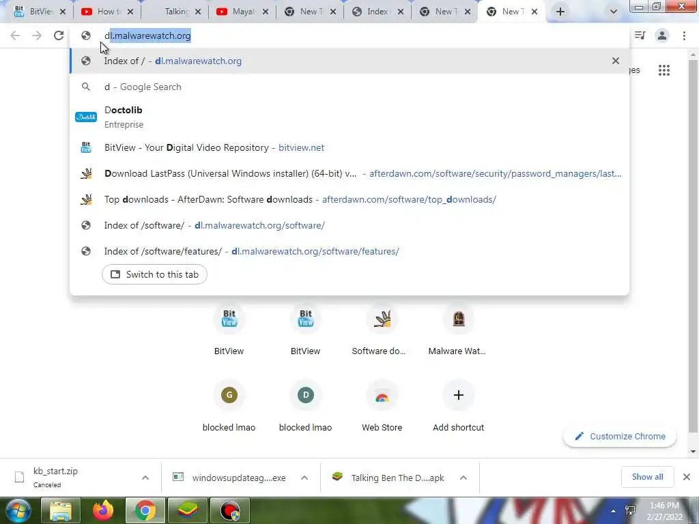
Task: Close the Index tab
Action: click(400, 12)
